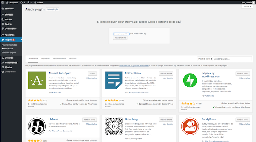256x142 pixels.
Task: Open Más detalles for bbPress
Action: click(92, 124)
